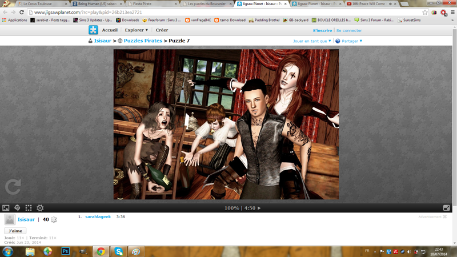The height and width of the screenshot is (257, 457).
Task: Open the Applications bookmarks shortcut
Action: coord(15,20)
